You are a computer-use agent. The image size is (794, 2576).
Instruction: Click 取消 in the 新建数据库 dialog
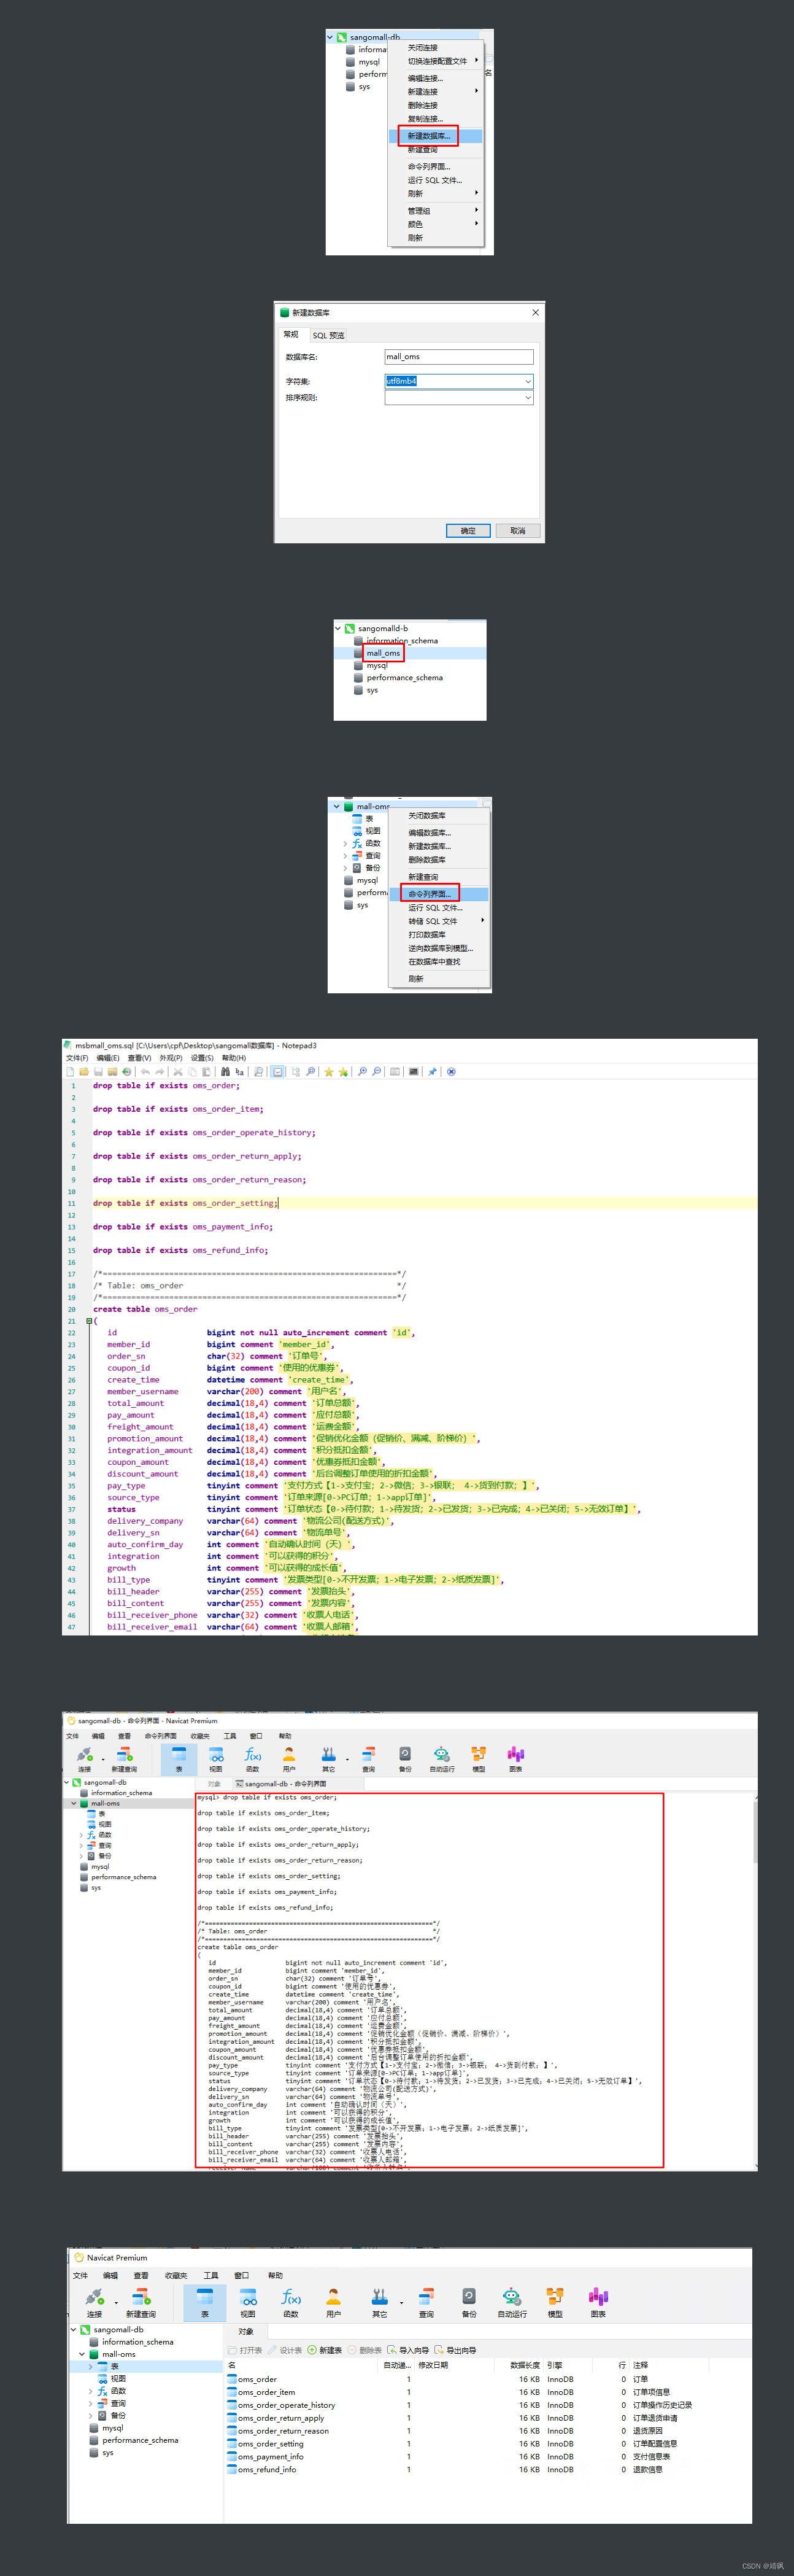point(518,531)
